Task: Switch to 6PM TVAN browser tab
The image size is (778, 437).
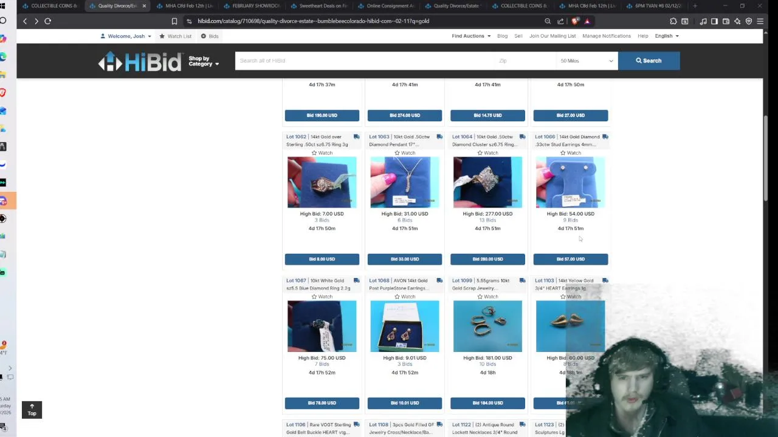Action: pos(655,6)
